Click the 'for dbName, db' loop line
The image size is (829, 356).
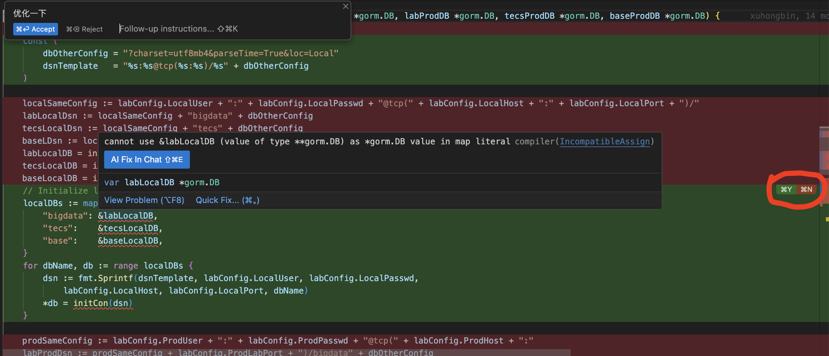108,266
